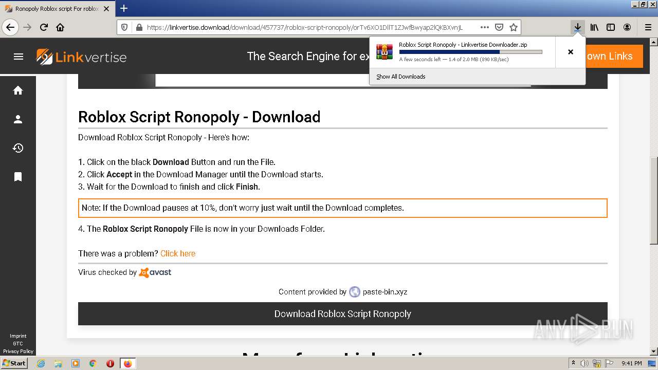This screenshot has height=370, width=658.
Task: Open the Privacy Policy link
Action: [x=18, y=351]
